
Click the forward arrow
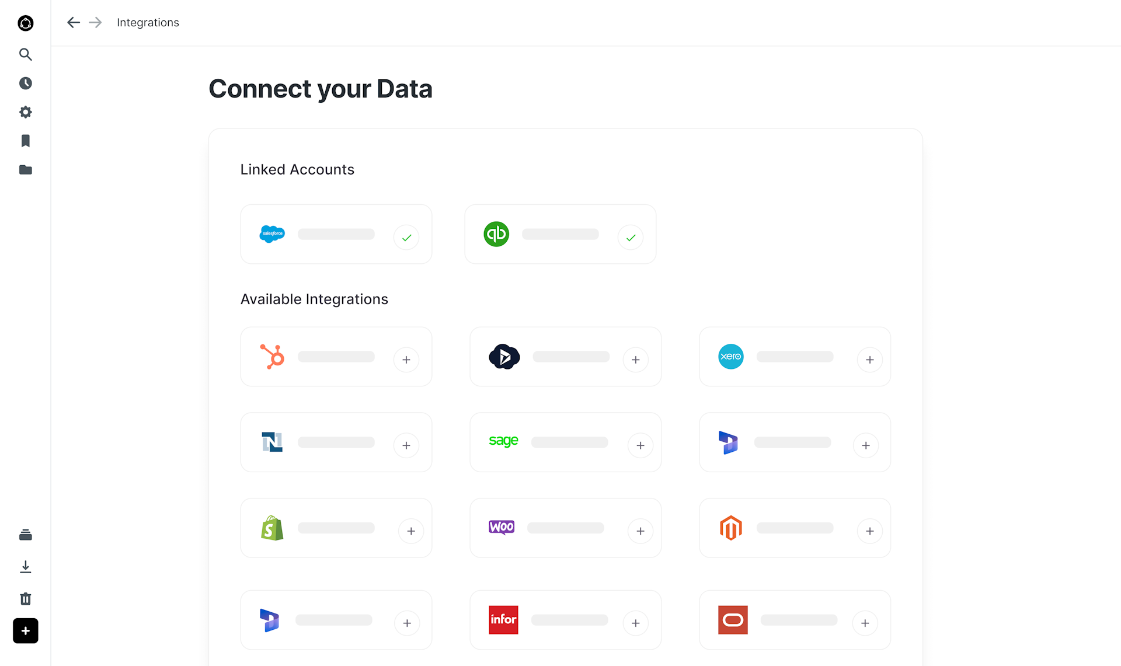[x=95, y=22]
